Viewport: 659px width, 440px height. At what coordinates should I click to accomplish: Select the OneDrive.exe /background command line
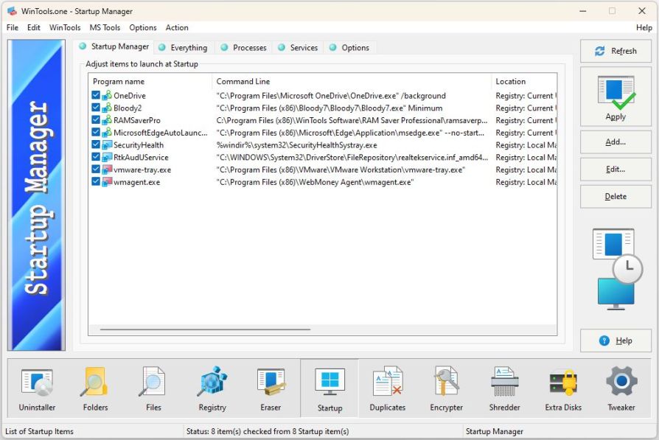(331, 95)
